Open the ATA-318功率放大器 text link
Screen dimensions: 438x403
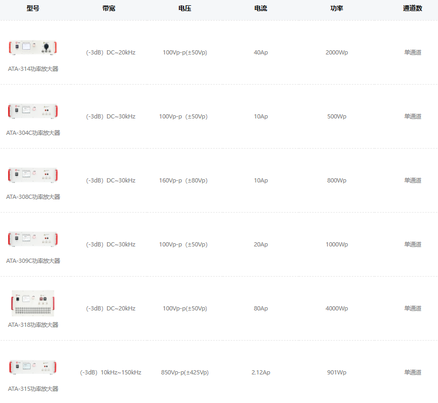(33, 325)
